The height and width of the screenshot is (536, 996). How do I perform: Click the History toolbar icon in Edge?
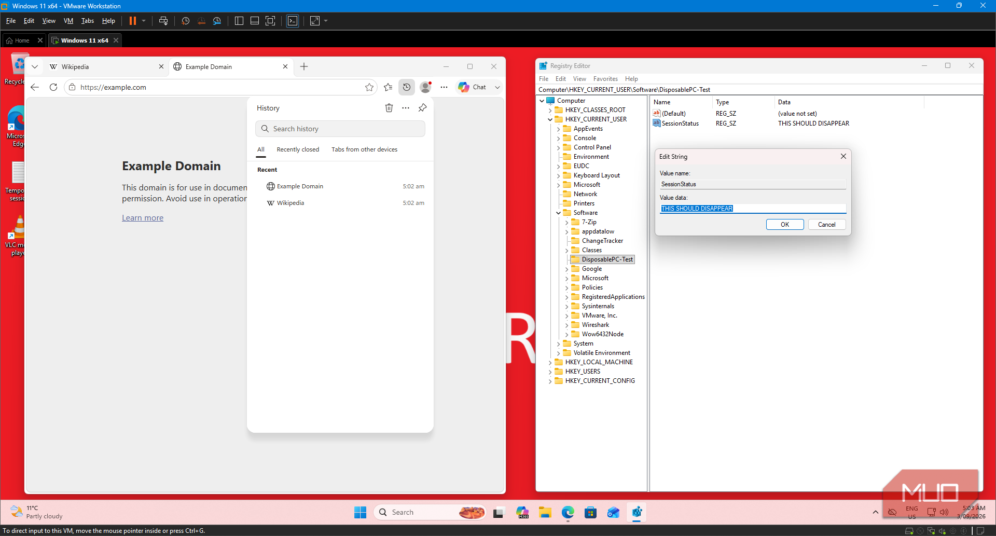pyautogui.click(x=407, y=87)
